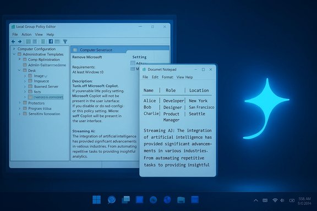This screenshot has height=211, width=317.
Task: Expand the Computer Configuration tree node
Action: click(14, 49)
